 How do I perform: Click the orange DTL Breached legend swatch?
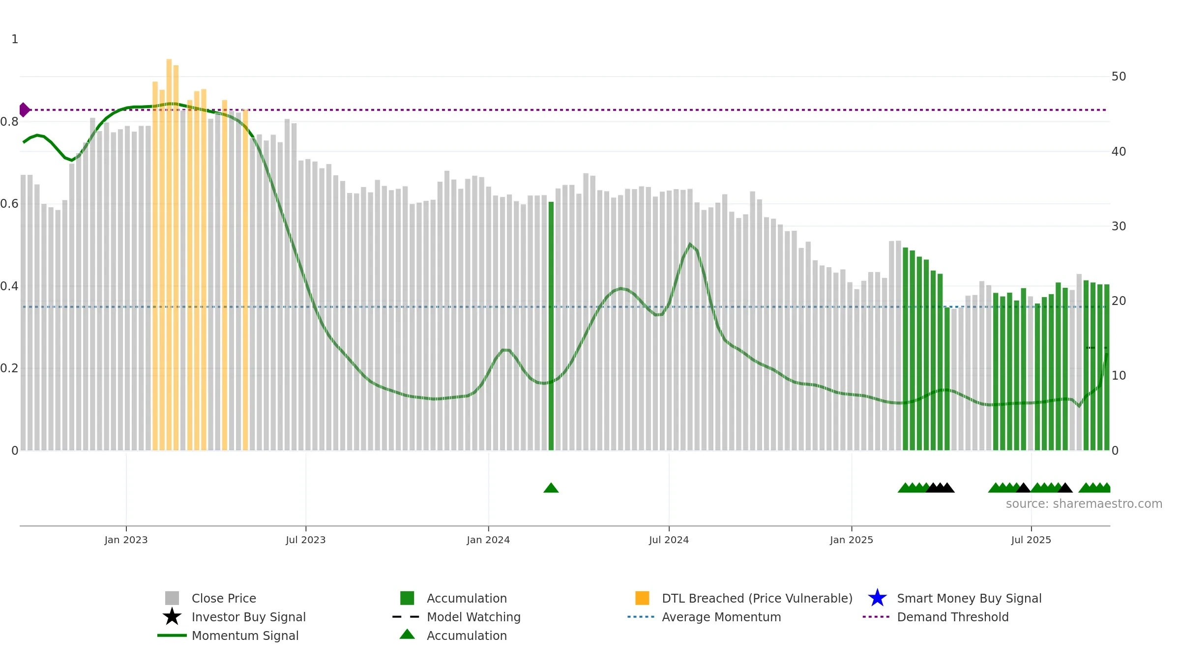tap(642, 598)
